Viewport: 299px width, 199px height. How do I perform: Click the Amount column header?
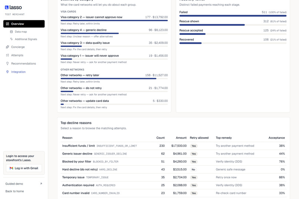(181, 138)
